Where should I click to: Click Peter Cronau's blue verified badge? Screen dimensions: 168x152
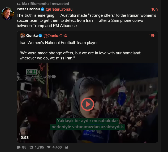[42, 9]
